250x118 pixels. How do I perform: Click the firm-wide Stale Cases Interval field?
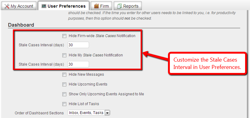[78, 45]
